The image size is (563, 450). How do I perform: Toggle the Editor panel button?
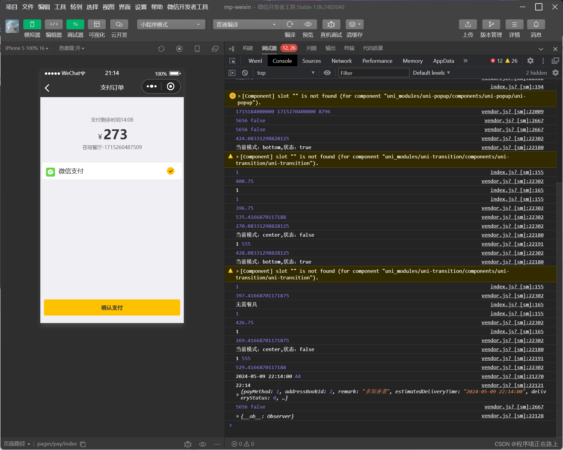[54, 24]
